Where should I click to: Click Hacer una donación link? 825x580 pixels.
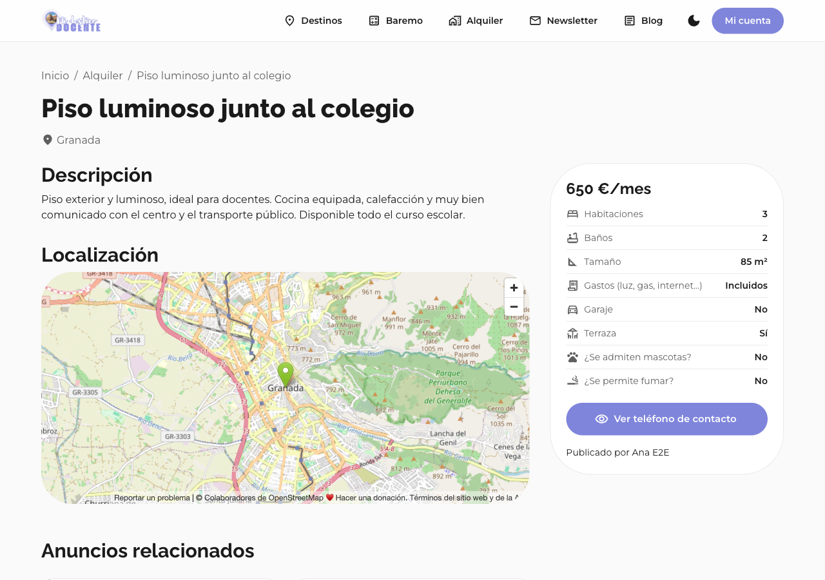pos(371,498)
